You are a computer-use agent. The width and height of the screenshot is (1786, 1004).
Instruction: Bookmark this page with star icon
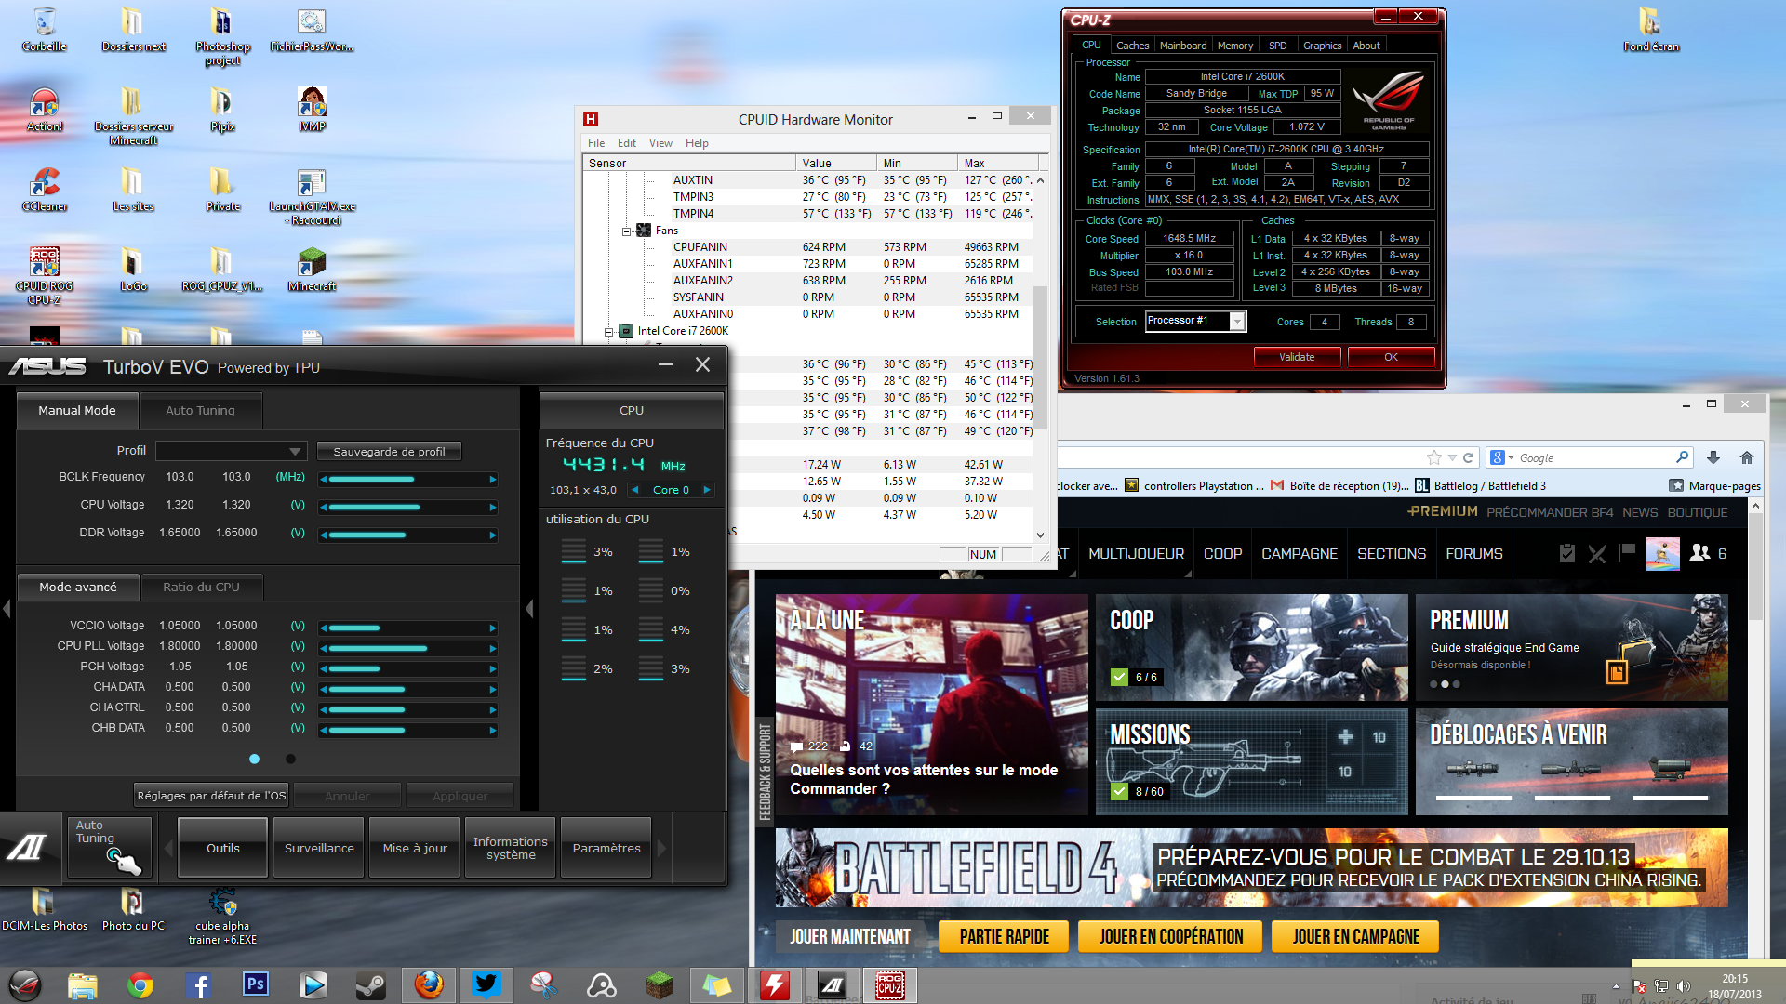click(x=1433, y=457)
